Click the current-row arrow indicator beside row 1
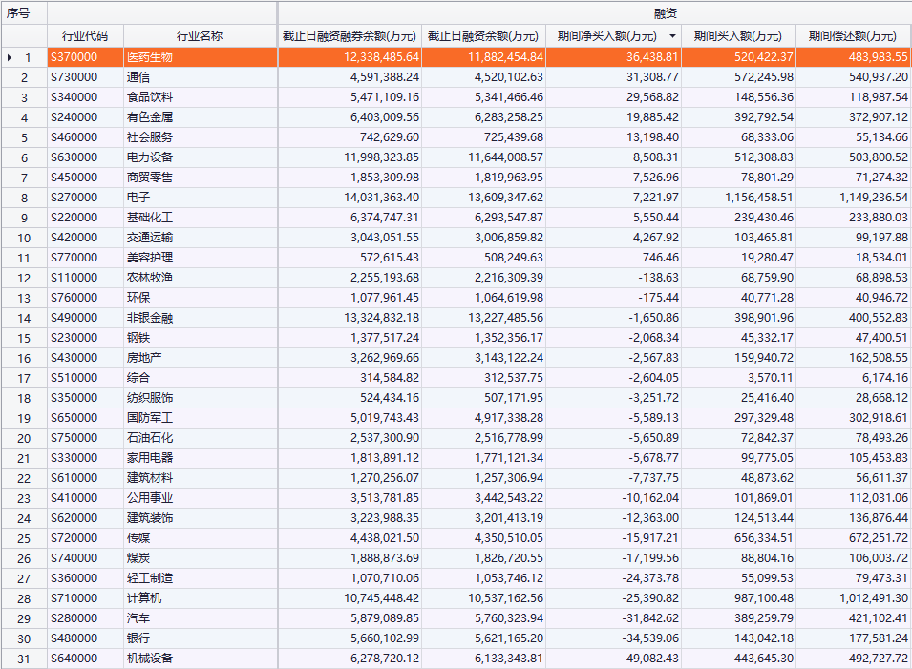Image resolution: width=912 pixels, height=669 pixels. 10,58
